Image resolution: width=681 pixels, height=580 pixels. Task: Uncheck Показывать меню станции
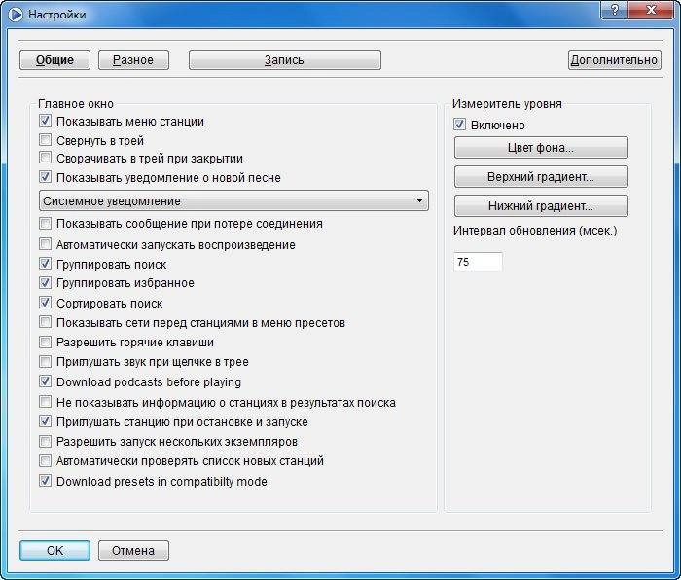45,121
